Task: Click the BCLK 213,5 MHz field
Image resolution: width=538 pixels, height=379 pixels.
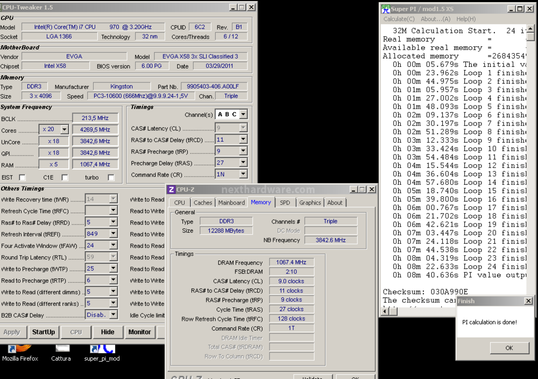Action: pyautogui.click(x=95, y=118)
